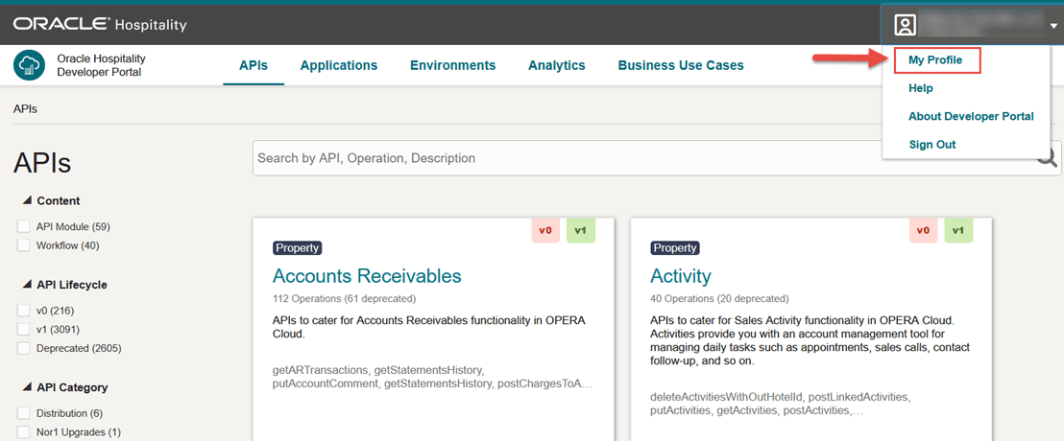Click the user profile avatar icon
Viewport: 1064px width, 441px height.
906,25
